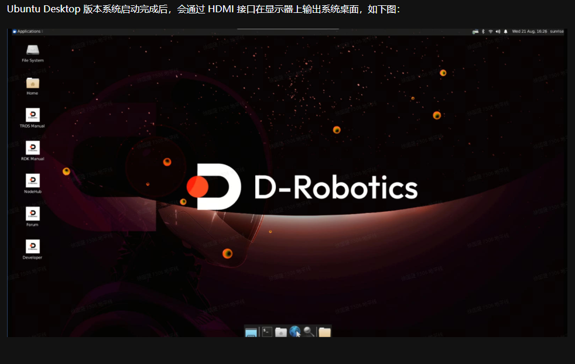Click the Show Desktop icon in dock

tap(251, 332)
